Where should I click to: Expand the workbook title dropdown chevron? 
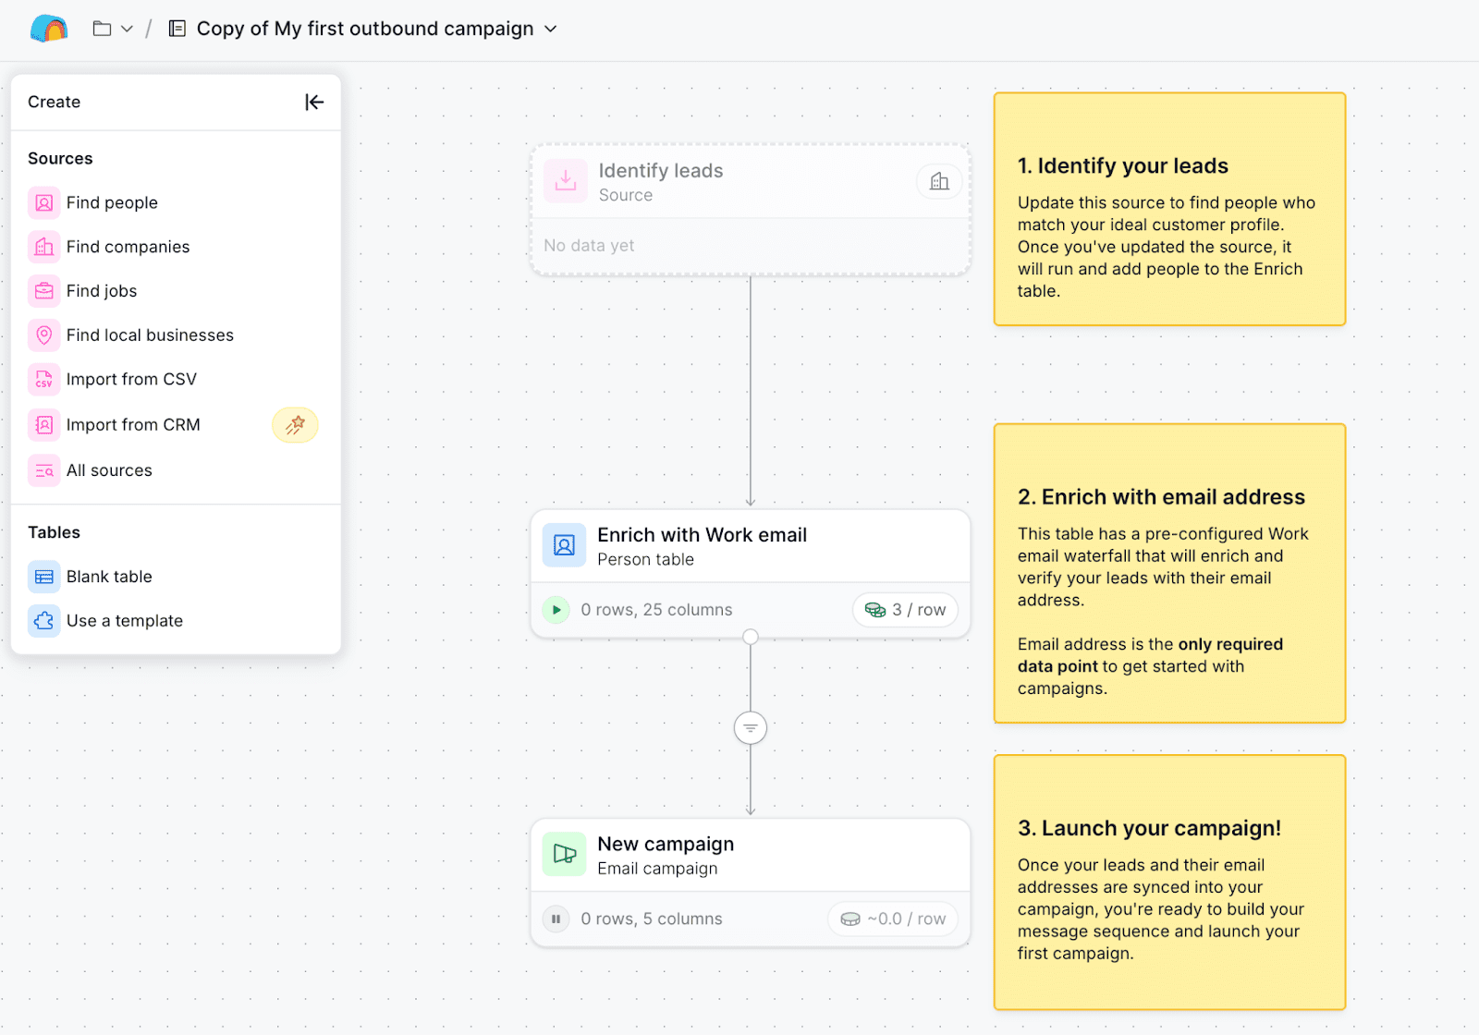coord(551,29)
